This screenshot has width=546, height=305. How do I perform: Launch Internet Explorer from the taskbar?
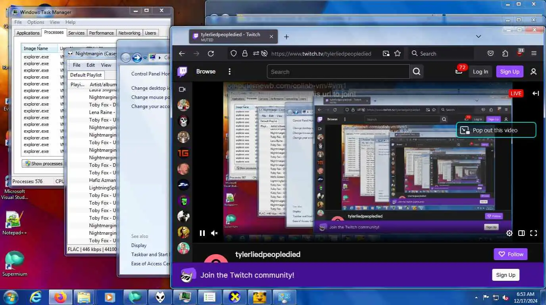[x=36, y=297]
